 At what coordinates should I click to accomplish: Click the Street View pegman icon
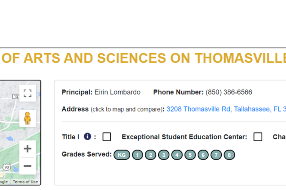tap(28, 117)
